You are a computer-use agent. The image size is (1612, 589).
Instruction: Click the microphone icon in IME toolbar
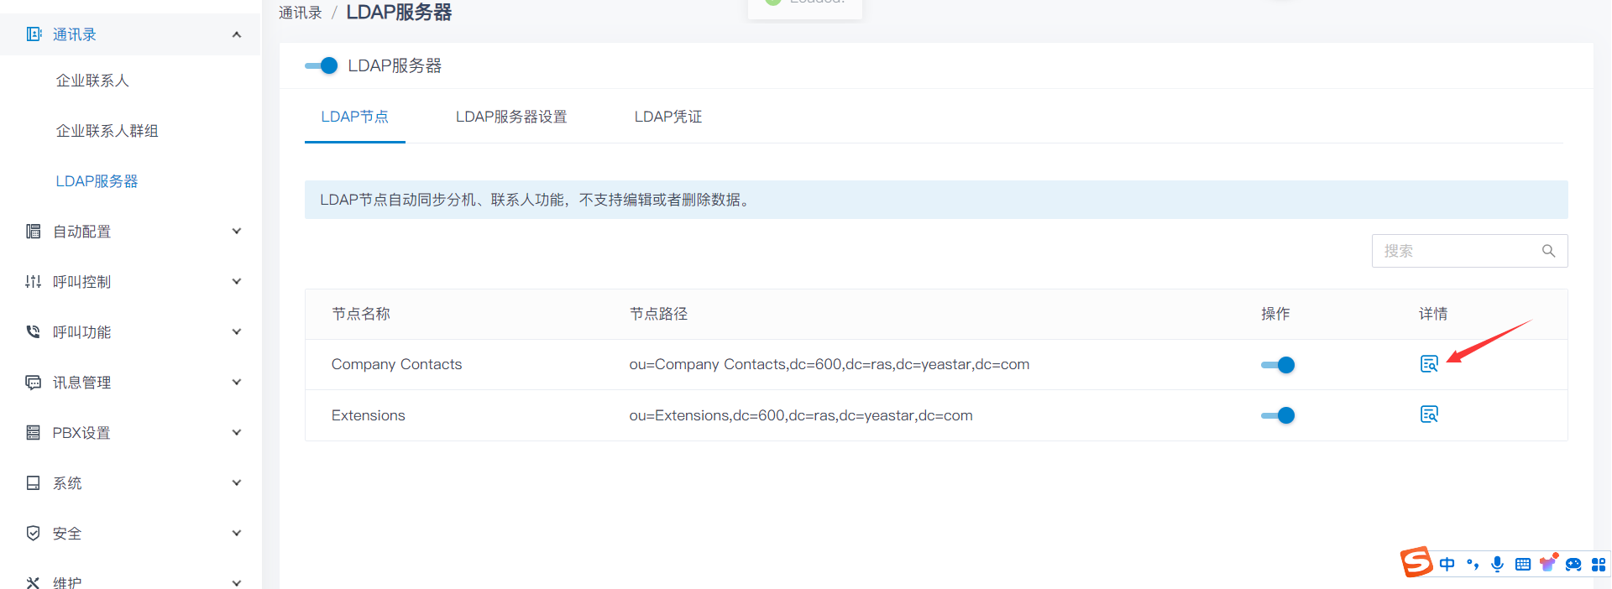tap(1497, 564)
